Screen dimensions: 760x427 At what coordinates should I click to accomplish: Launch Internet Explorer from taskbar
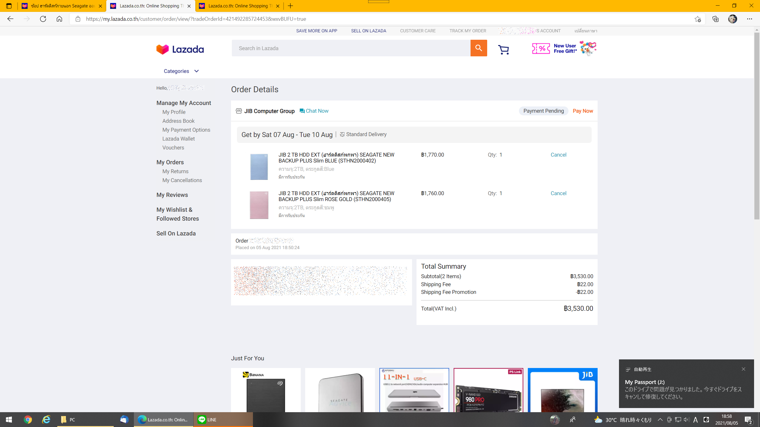46,420
